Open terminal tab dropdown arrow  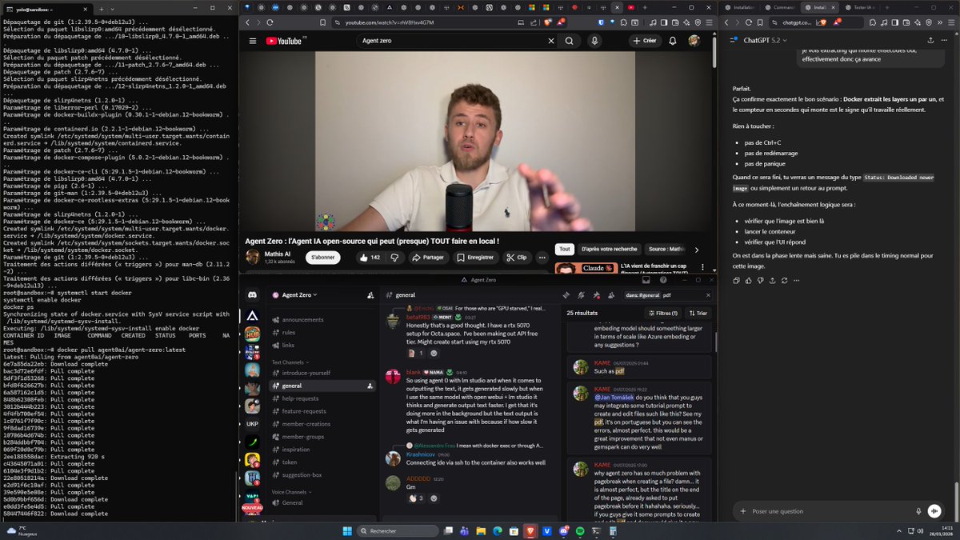(x=113, y=9)
